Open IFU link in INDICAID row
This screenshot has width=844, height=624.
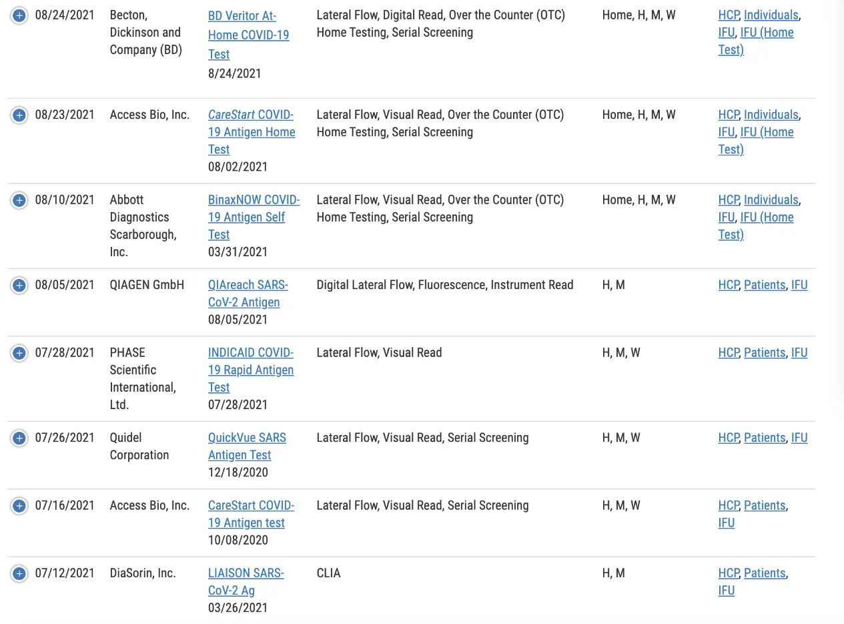(799, 352)
